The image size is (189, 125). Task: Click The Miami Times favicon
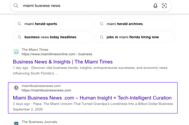(16, 52)
